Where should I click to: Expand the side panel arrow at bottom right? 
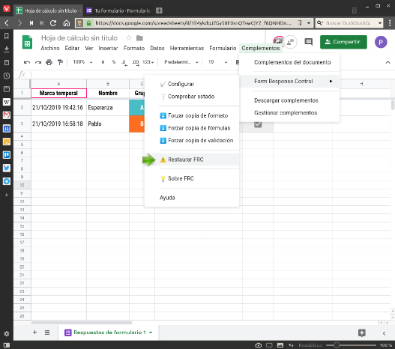[x=384, y=333]
